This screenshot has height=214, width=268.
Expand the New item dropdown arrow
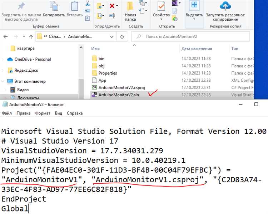[x=146, y=3]
